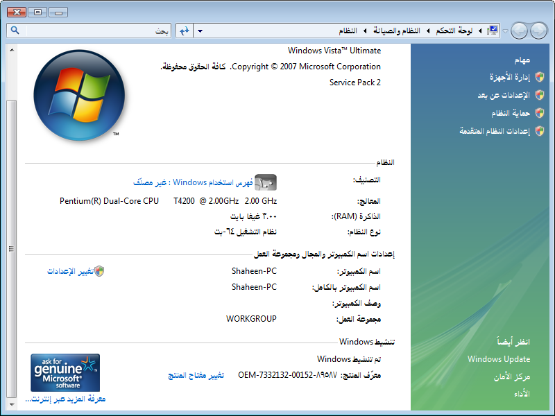Click the مجموعة العمل: label
Screen dimensions: 555x416
359,320
